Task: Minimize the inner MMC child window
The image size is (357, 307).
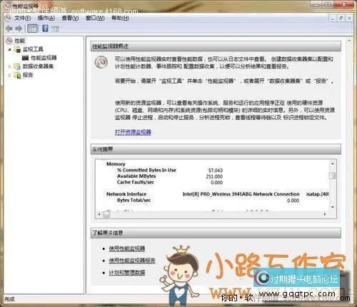Action: [333, 19]
